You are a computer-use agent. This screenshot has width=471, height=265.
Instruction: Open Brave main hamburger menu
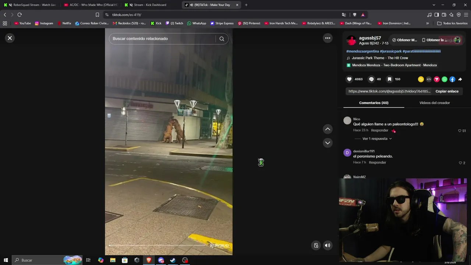click(x=466, y=15)
